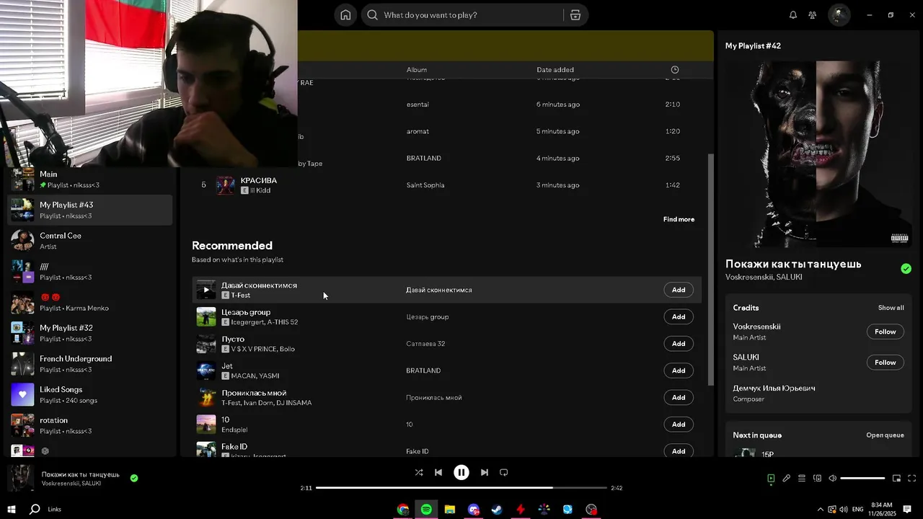
Task: Toggle repeat mode
Action: [x=504, y=472]
